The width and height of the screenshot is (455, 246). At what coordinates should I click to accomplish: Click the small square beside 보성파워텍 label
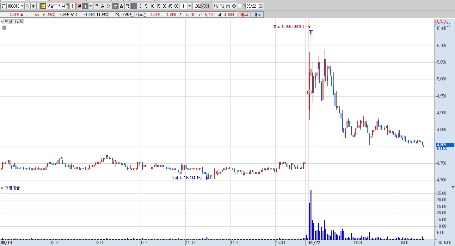(2, 22)
